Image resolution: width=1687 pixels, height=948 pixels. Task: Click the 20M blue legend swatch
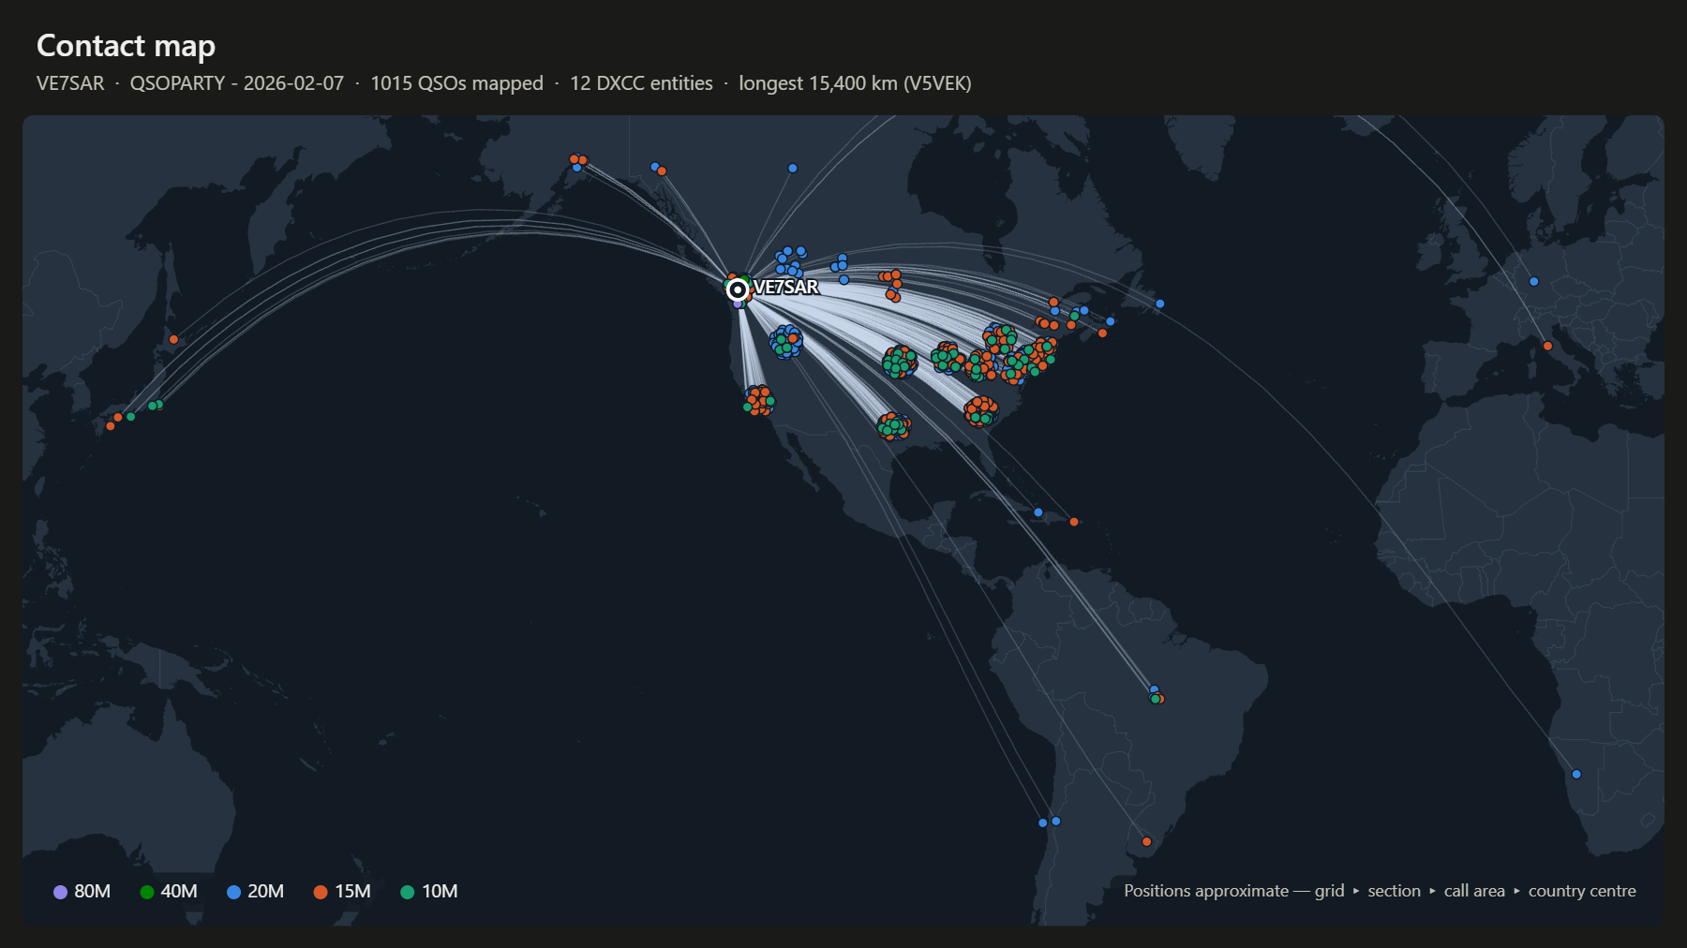[x=233, y=892]
